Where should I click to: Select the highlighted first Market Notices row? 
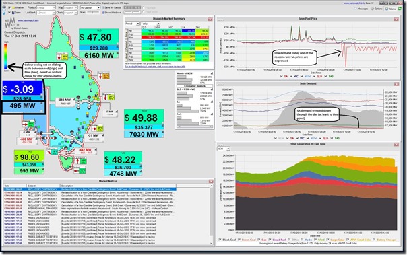point(90,190)
